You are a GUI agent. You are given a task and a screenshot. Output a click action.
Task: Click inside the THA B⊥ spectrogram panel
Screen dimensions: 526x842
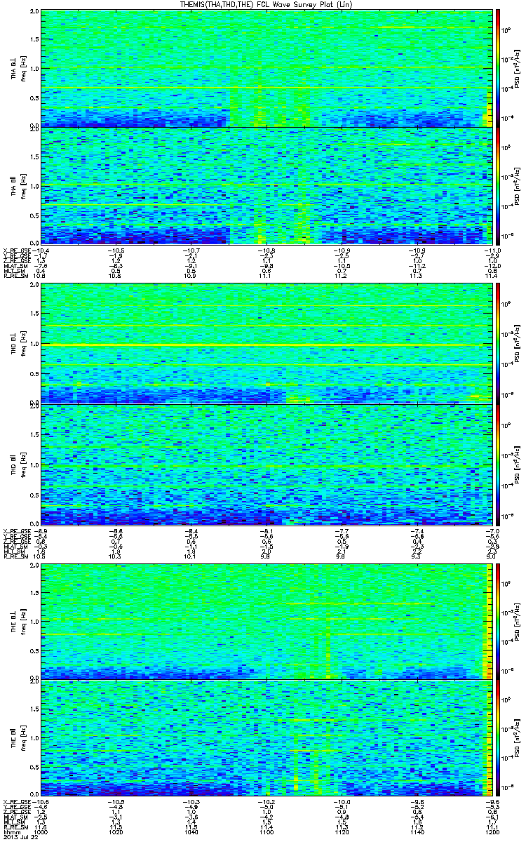[267, 68]
